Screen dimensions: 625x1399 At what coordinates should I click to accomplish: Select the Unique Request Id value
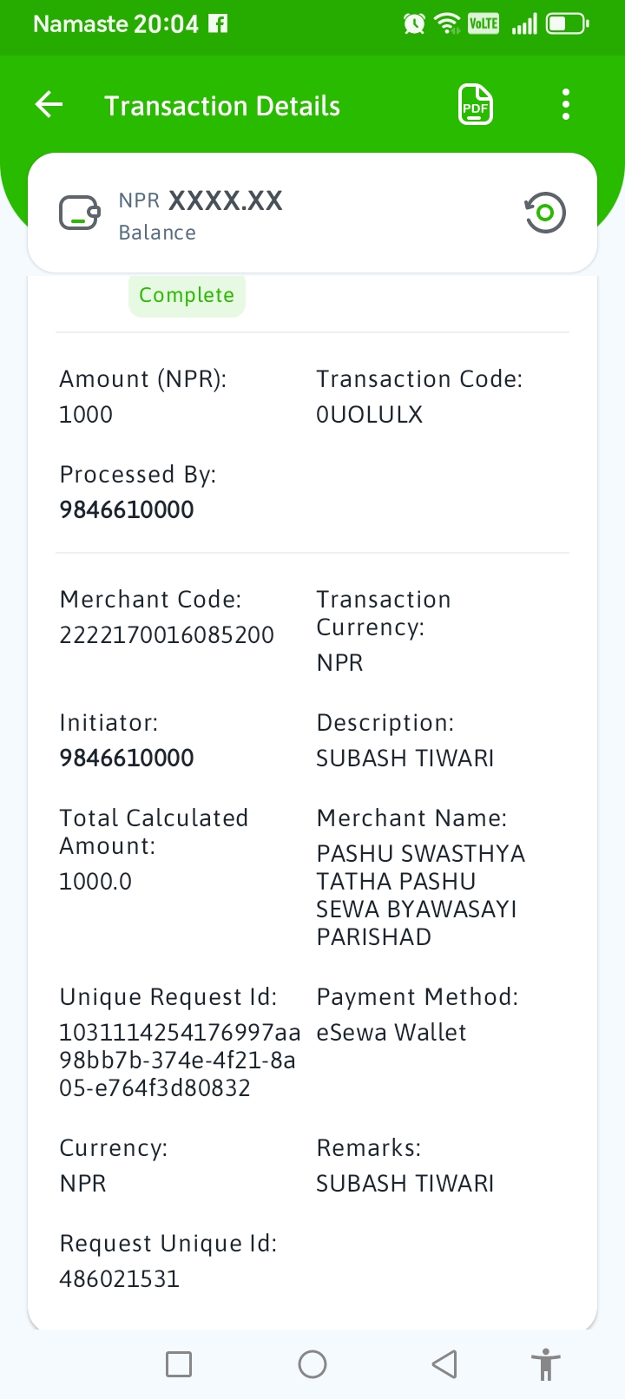[179, 1061]
